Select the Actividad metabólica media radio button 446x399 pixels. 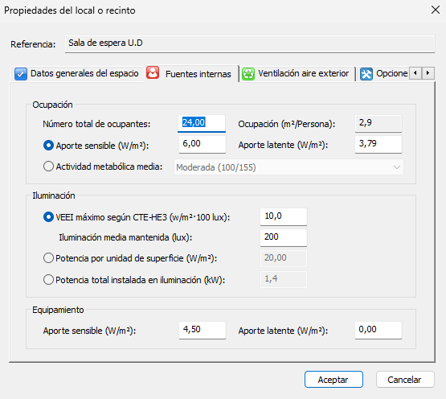[x=48, y=167]
